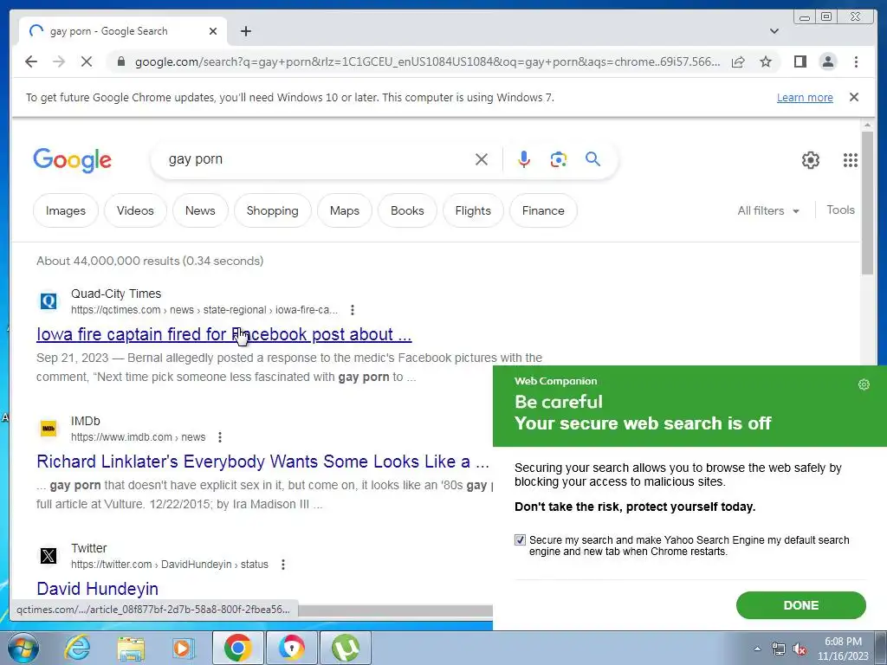The width and height of the screenshot is (887, 665).
Task: Launch Internet Explorer from taskbar
Action: 77,648
